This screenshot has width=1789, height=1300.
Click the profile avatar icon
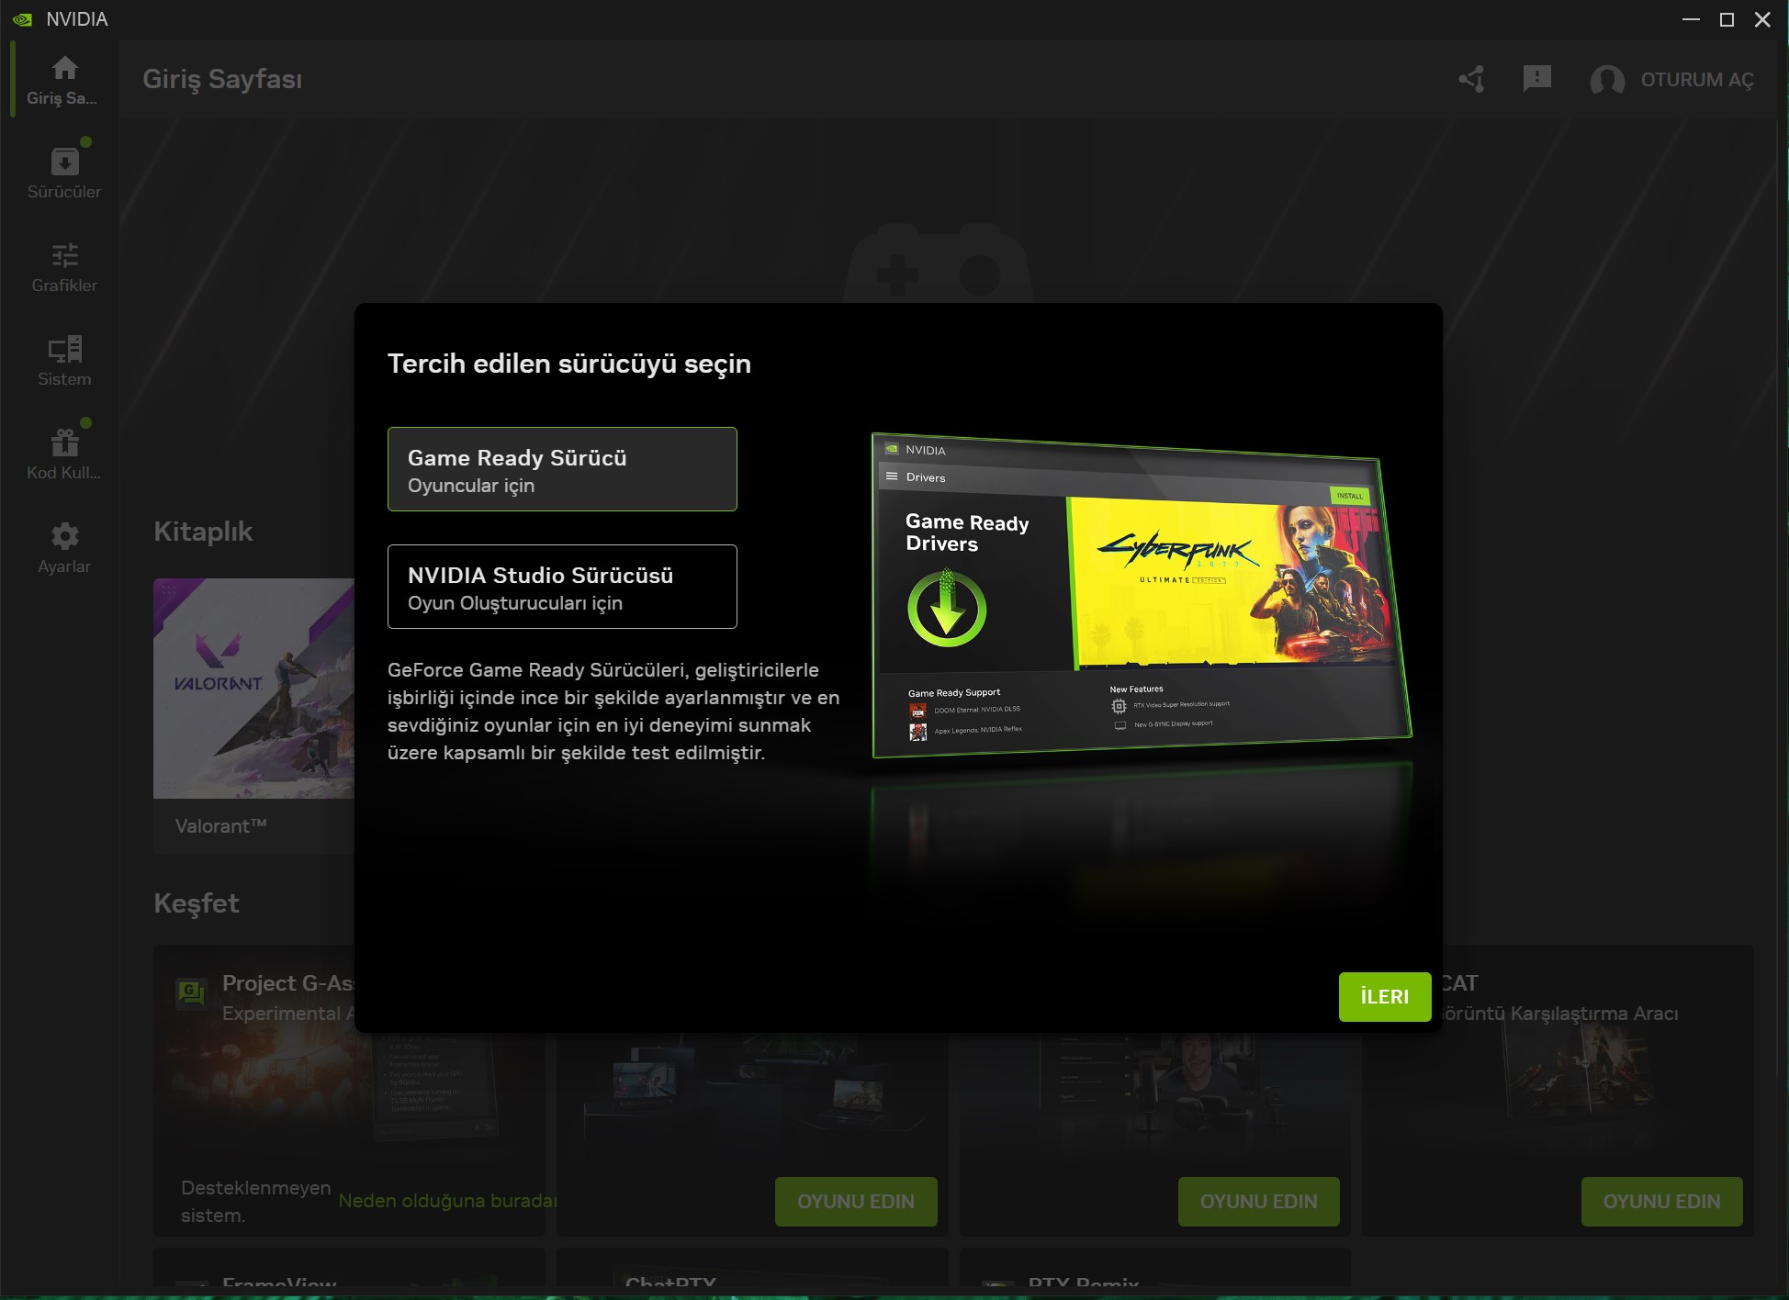point(1607,82)
